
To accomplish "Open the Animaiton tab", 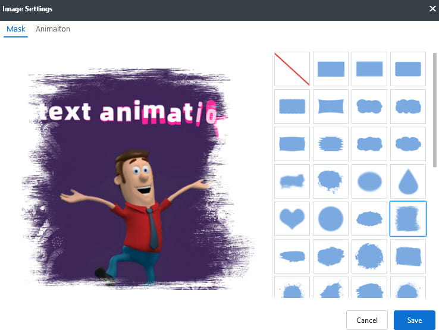I will point(52,29).
